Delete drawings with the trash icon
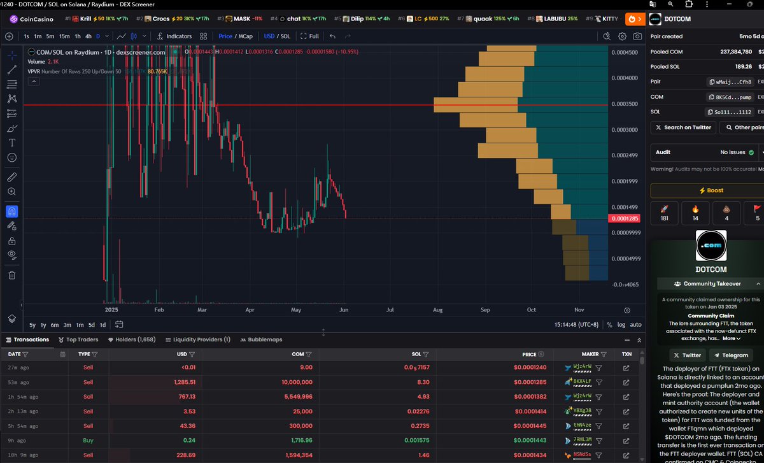 click(x=11, y=275)
